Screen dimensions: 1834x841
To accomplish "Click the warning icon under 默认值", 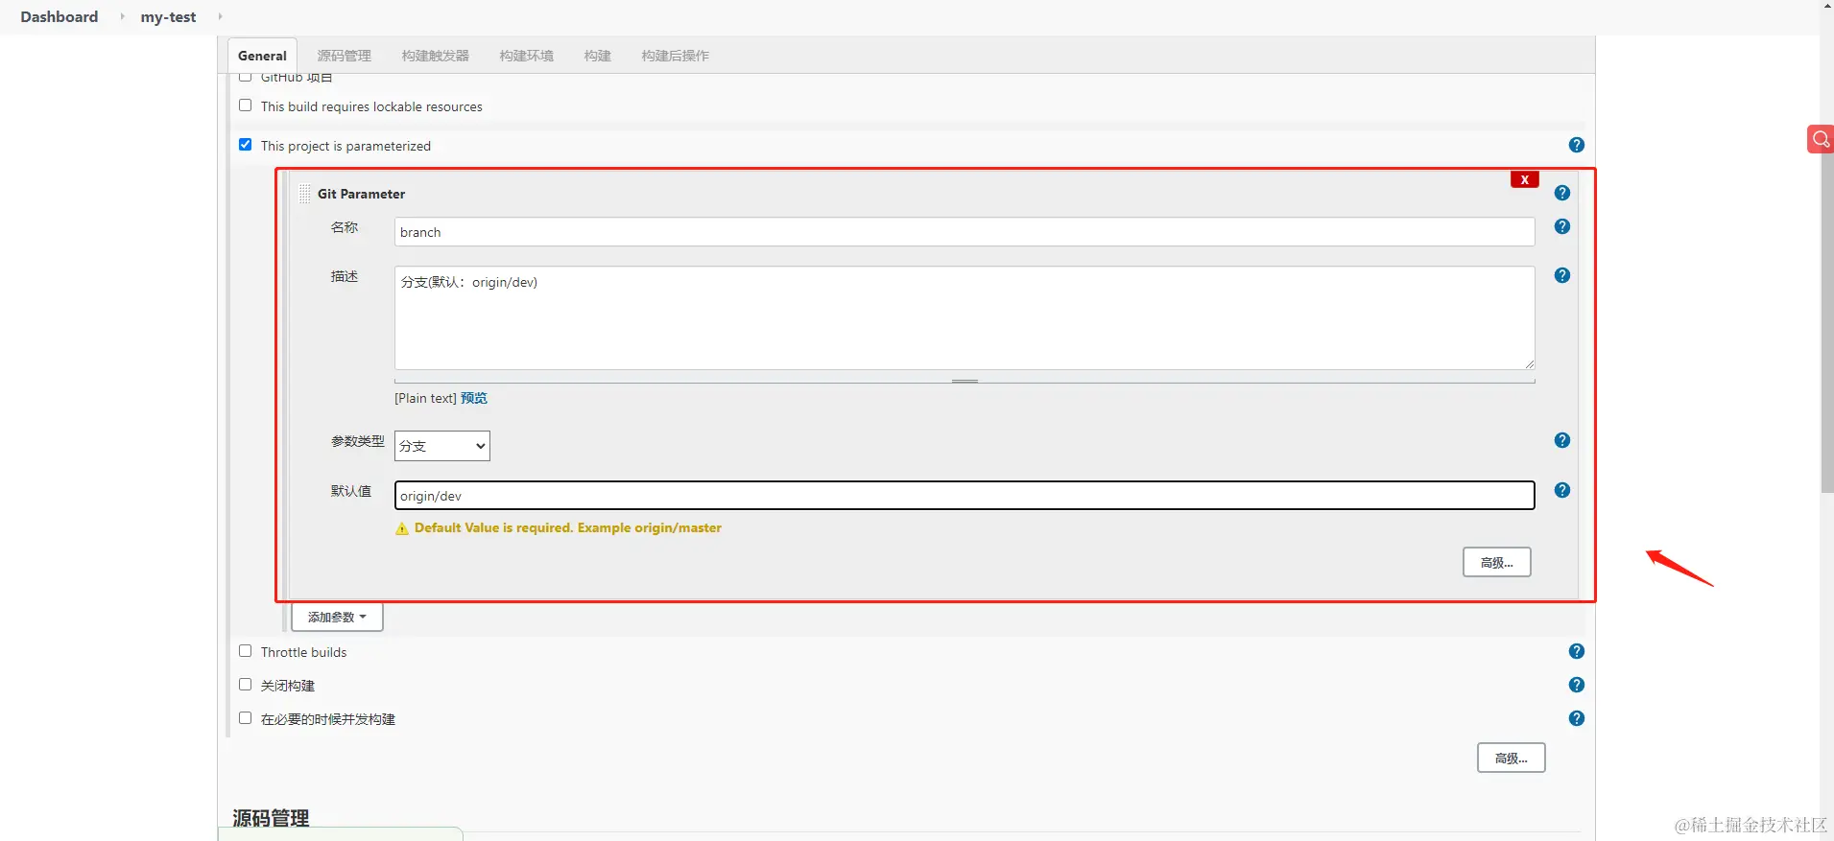I will click(402, 528).
